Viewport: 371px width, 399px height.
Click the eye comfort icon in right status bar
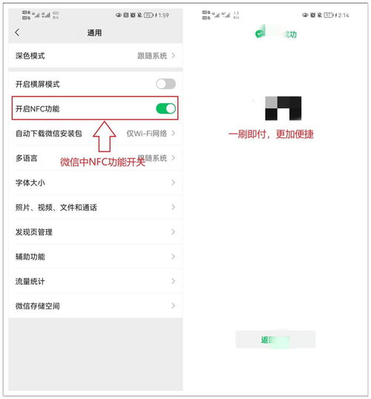tap(305, 16)
